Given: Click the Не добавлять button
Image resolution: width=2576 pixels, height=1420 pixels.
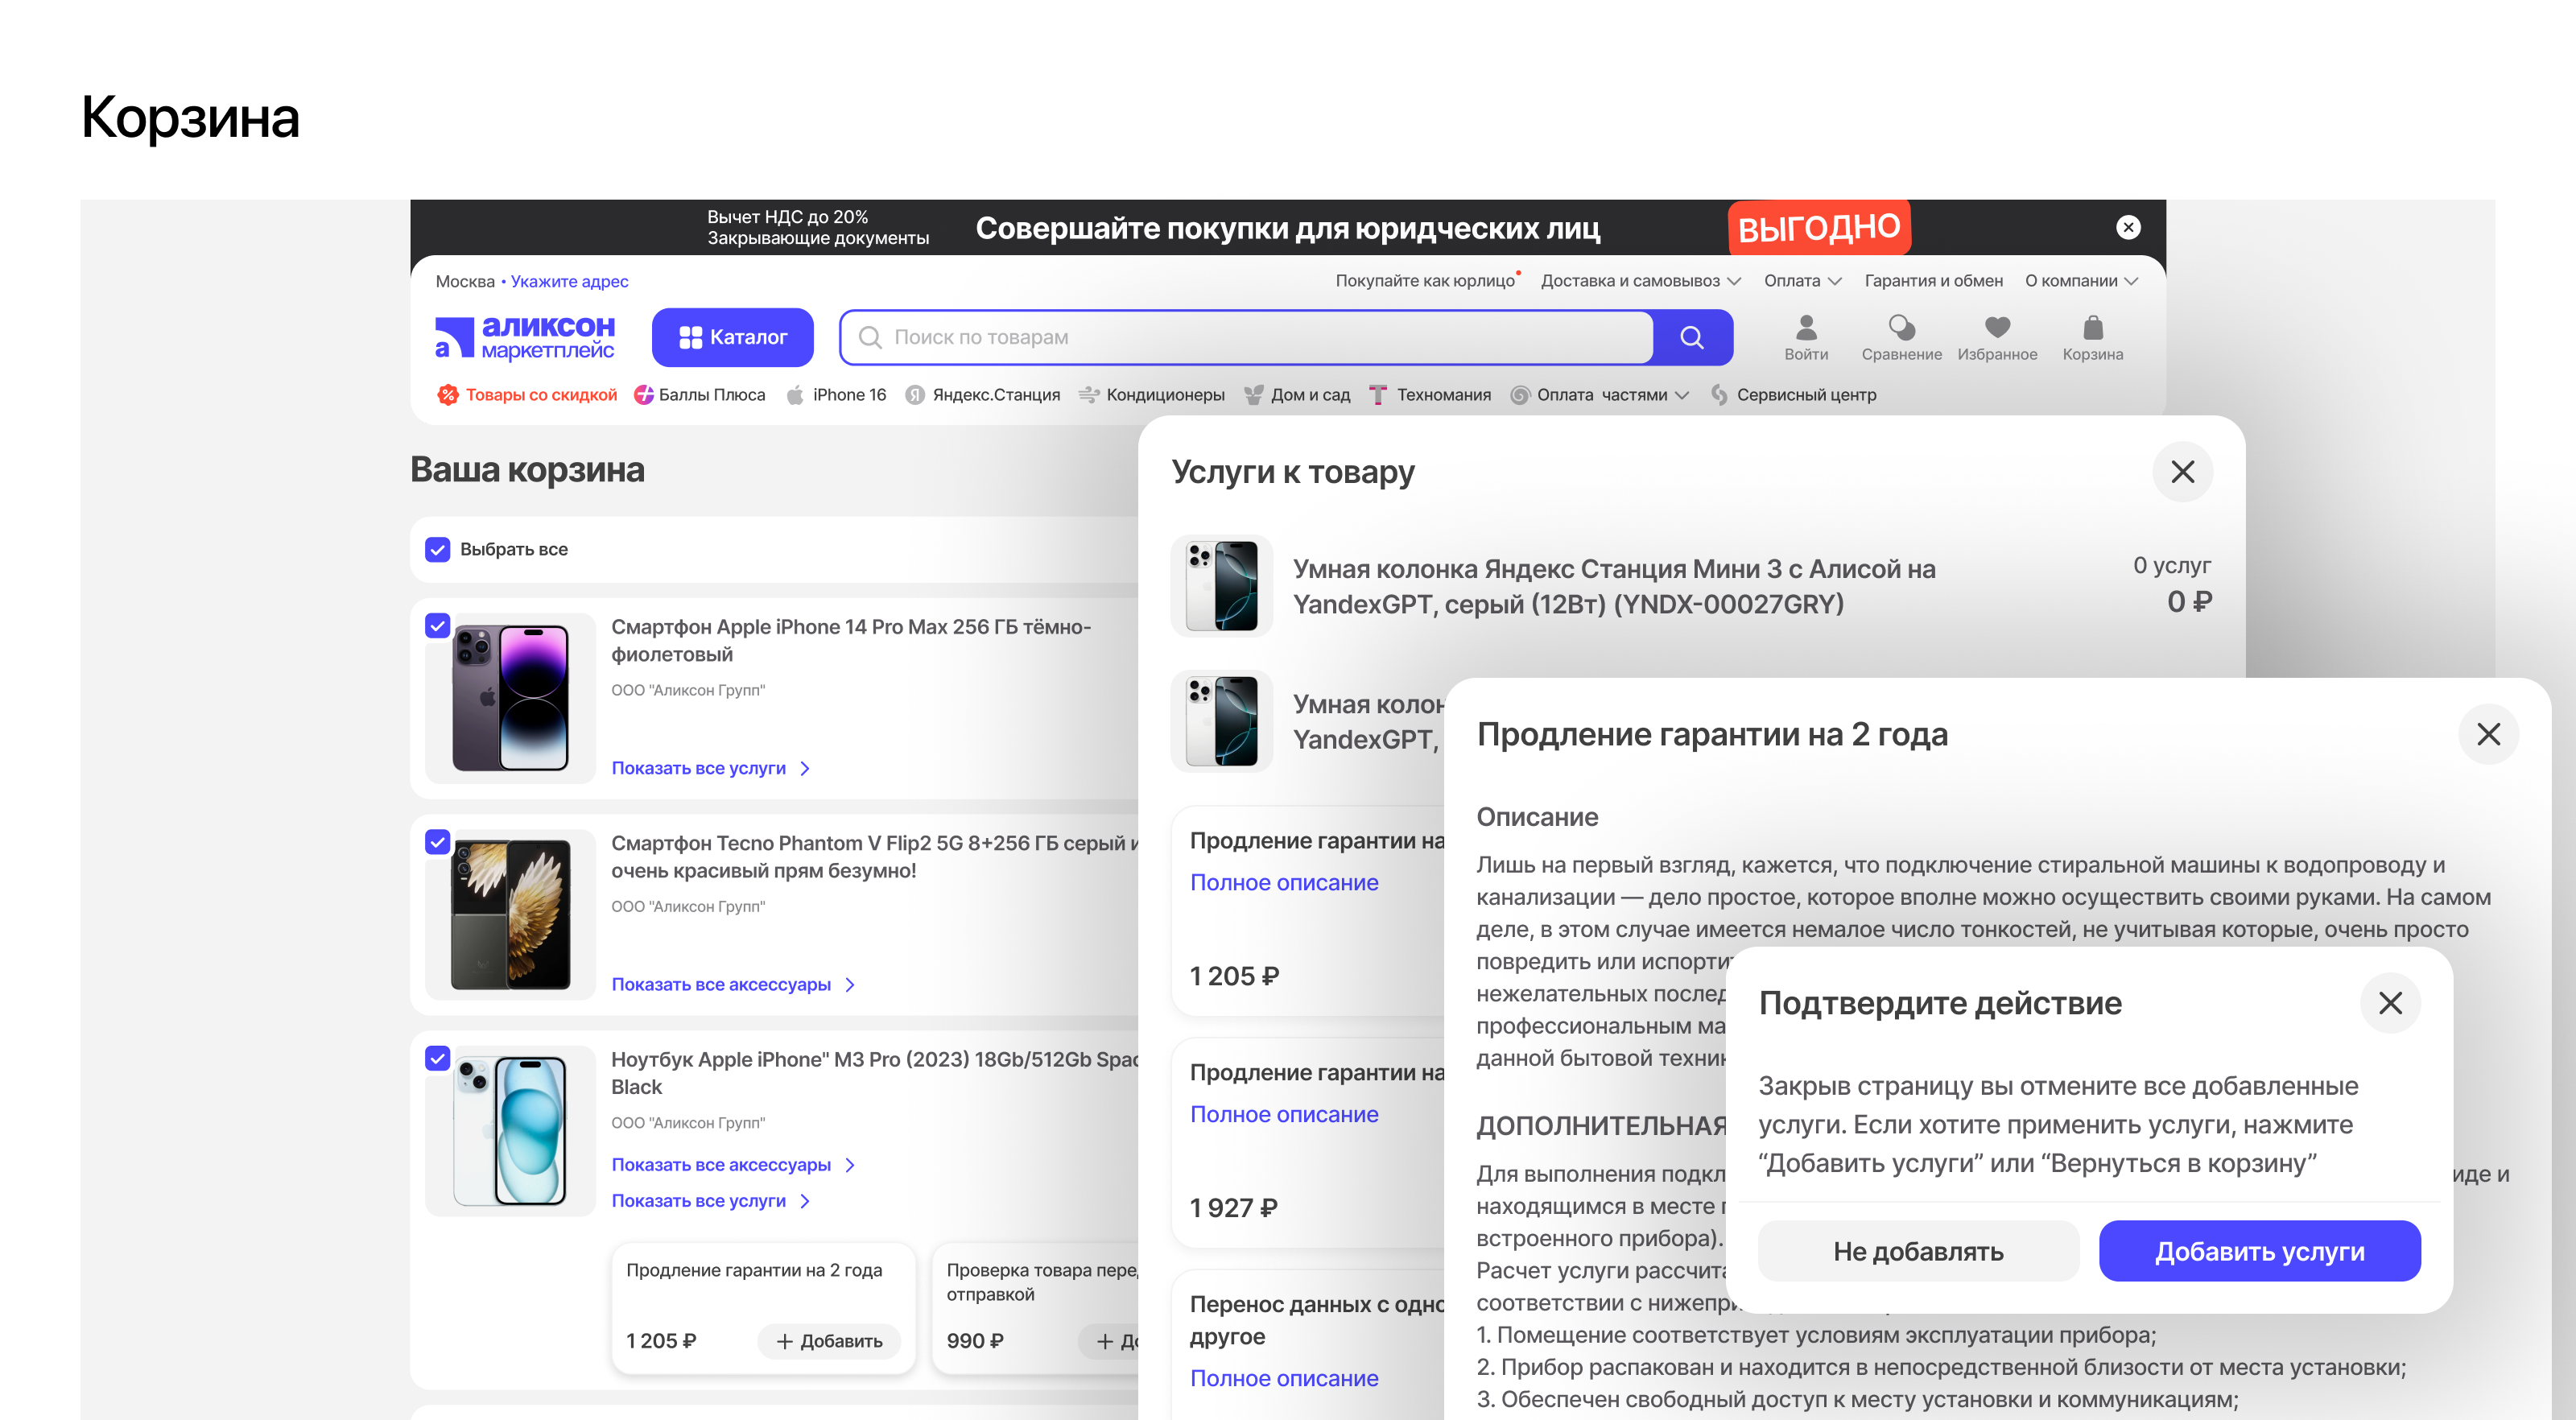Looking at the screenshot, I should click(1917, 1251).
